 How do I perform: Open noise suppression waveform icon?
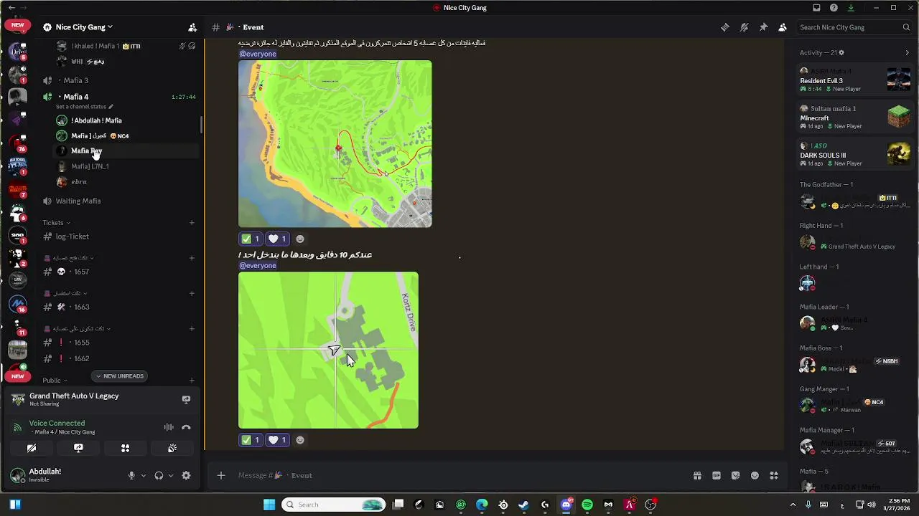click(x=169, y=427)
